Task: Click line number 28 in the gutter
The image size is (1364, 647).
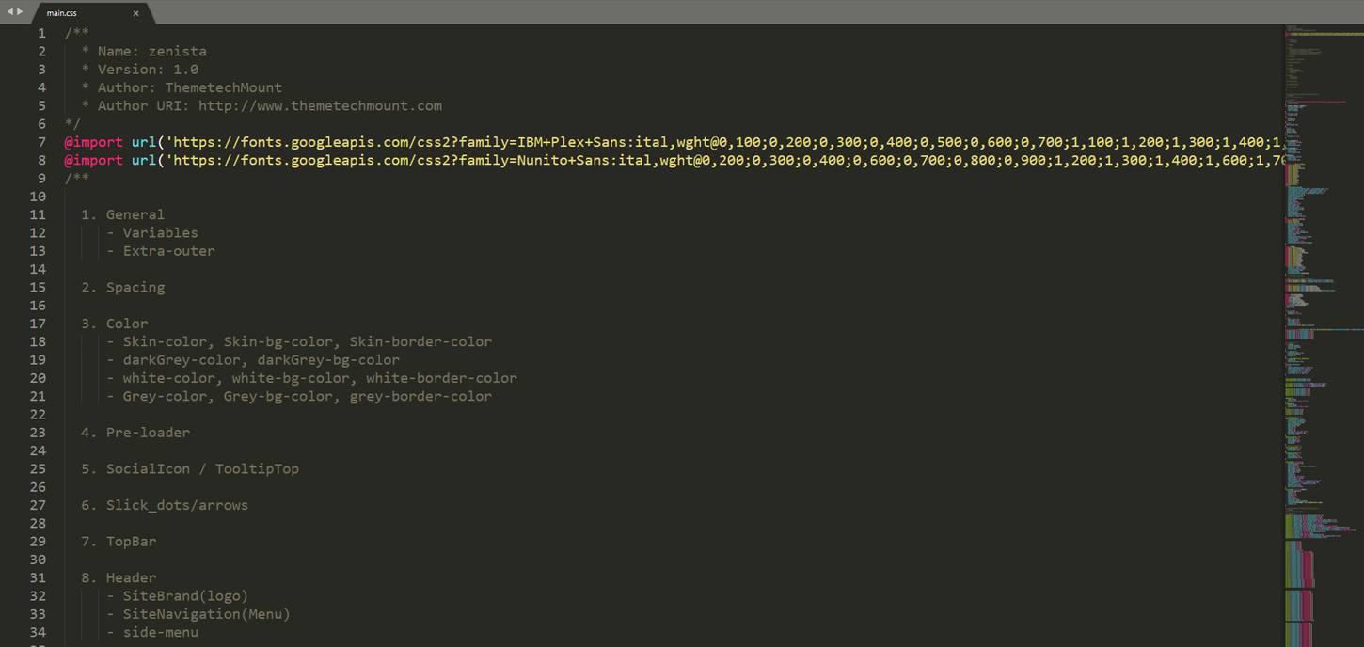Action: [38, 523]
